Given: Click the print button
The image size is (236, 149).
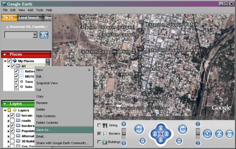Looking at the screenshot, I should (219, 134).
